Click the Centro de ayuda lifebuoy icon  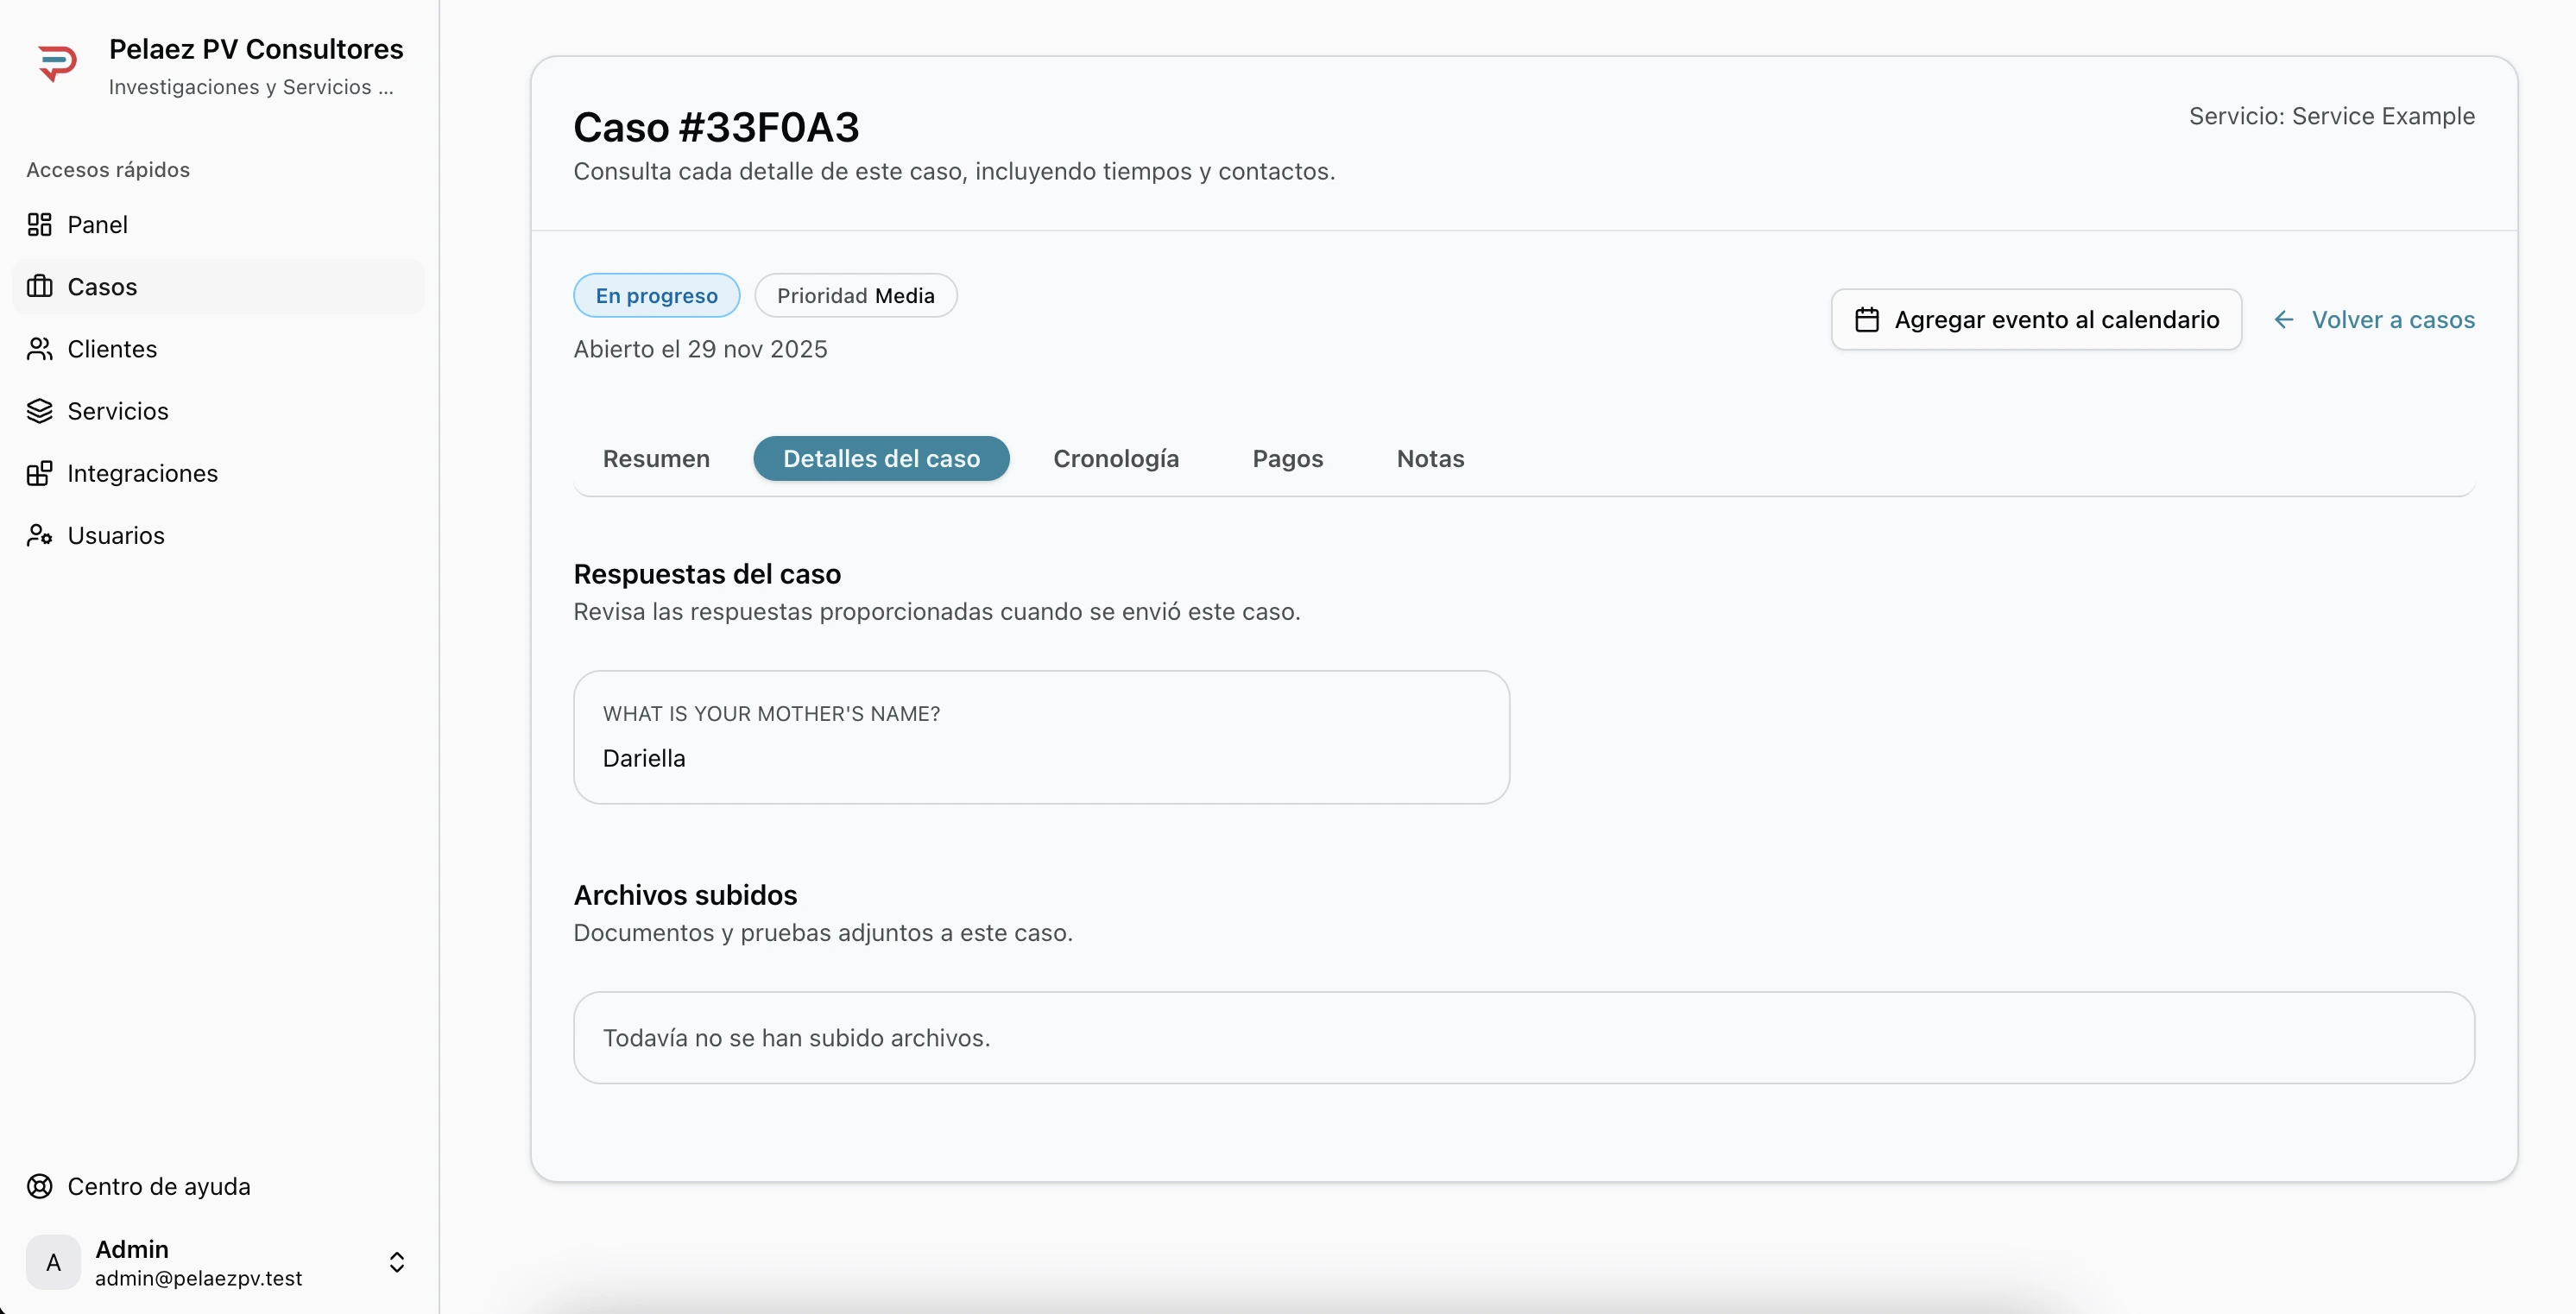click(40, 1186)
